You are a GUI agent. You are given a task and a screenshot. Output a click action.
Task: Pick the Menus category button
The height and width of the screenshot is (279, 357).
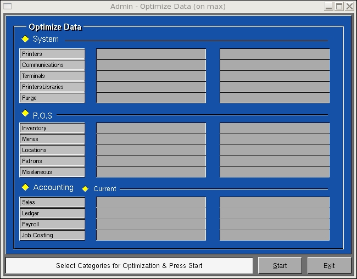[52, 139]
